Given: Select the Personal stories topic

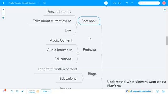Looking at the screenshot, I should pos(59,11).
